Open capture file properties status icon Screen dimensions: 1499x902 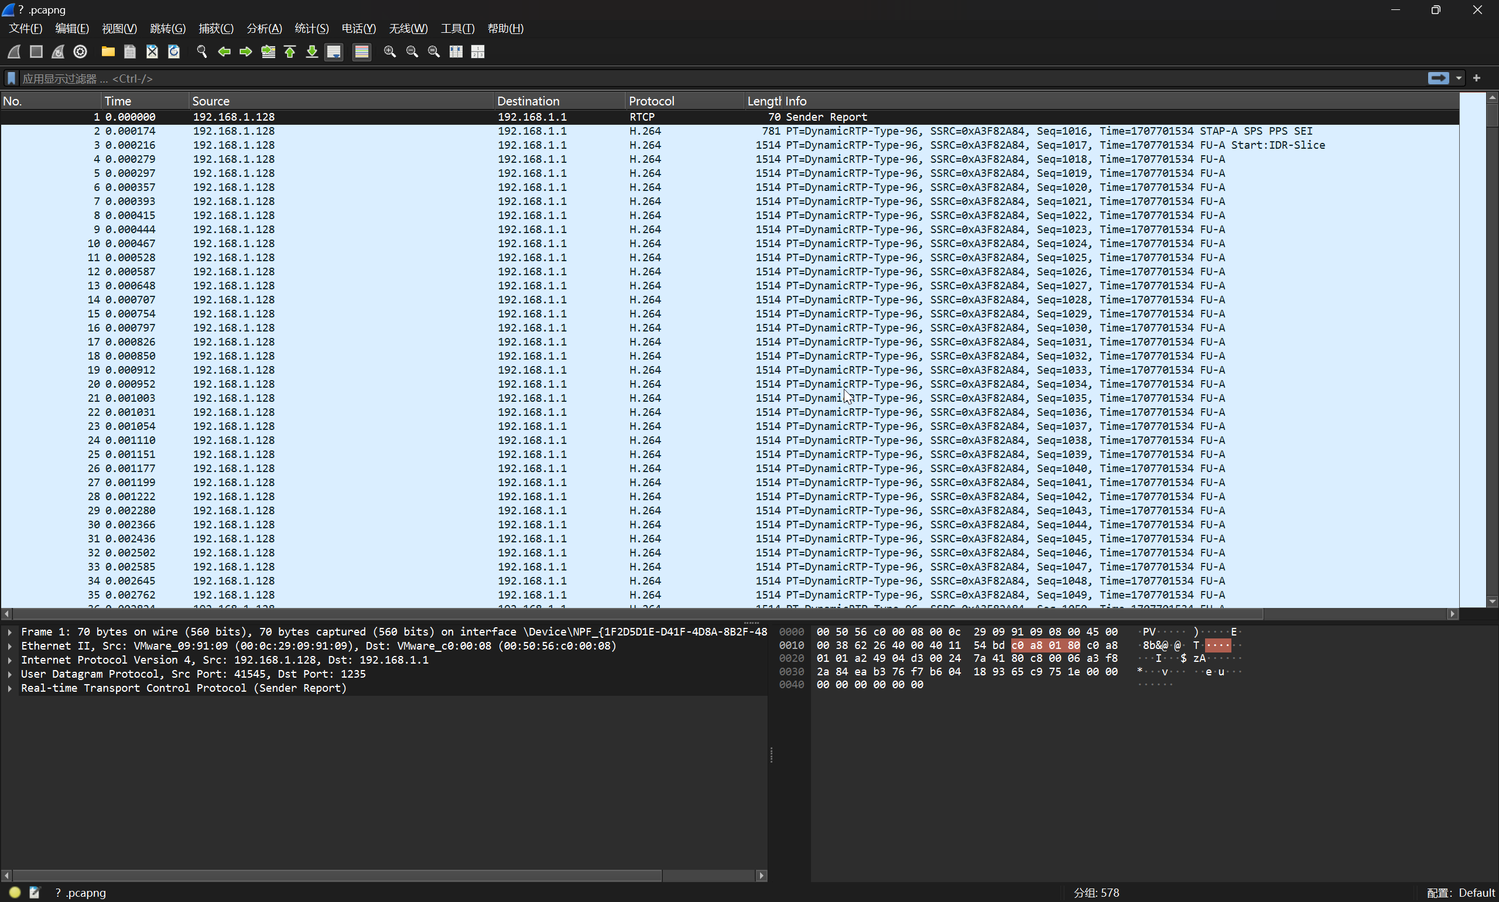(x=35, y=892)
